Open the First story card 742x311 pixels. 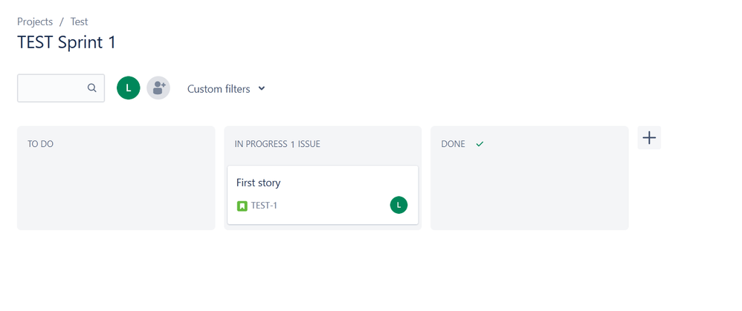(x=323, y=194)
